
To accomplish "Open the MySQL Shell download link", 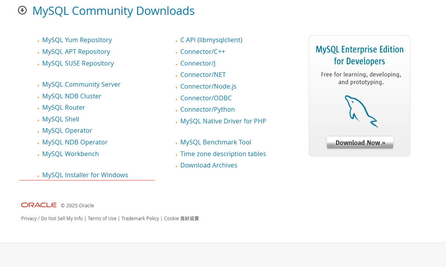I will 61,119.
